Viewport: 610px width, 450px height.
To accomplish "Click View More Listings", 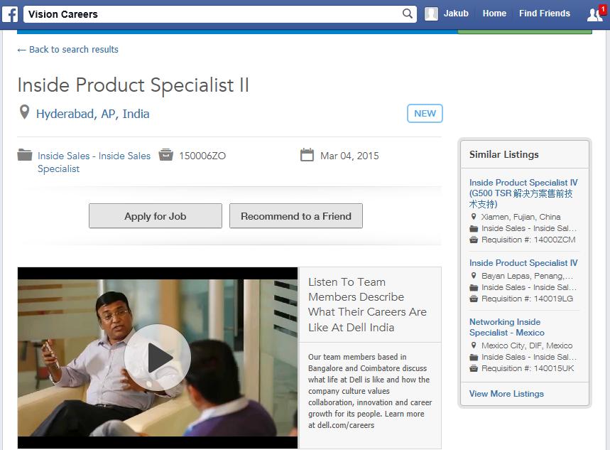I will click(506, 394).
